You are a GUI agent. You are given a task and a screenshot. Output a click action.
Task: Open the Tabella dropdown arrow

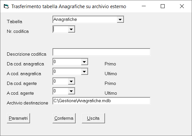[x=120, y=20]
